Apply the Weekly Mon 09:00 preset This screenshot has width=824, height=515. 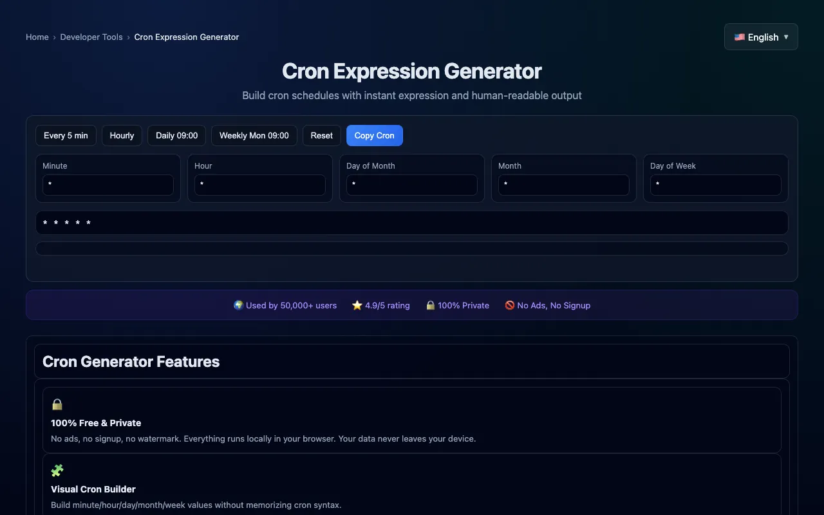click(254, 136)
